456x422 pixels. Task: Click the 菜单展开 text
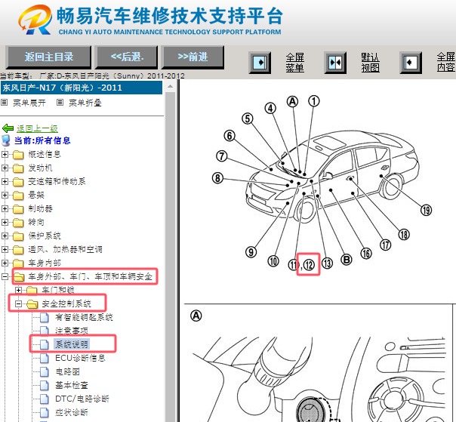[29, 103]
